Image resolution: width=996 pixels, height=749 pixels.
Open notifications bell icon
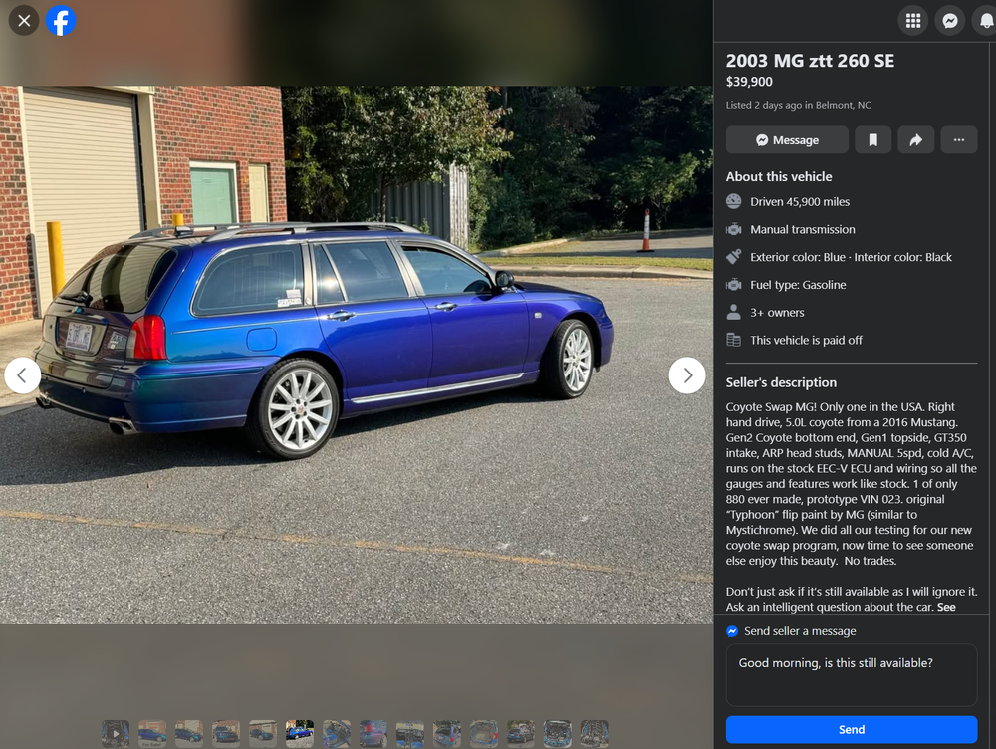985,21
